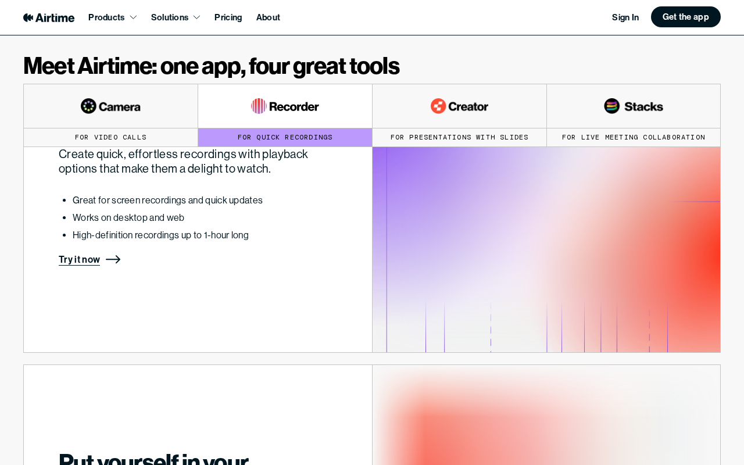Click the purple-orange gradient Recorder preview image
This screenshot has height=465, width=744.
pos(546,249)
